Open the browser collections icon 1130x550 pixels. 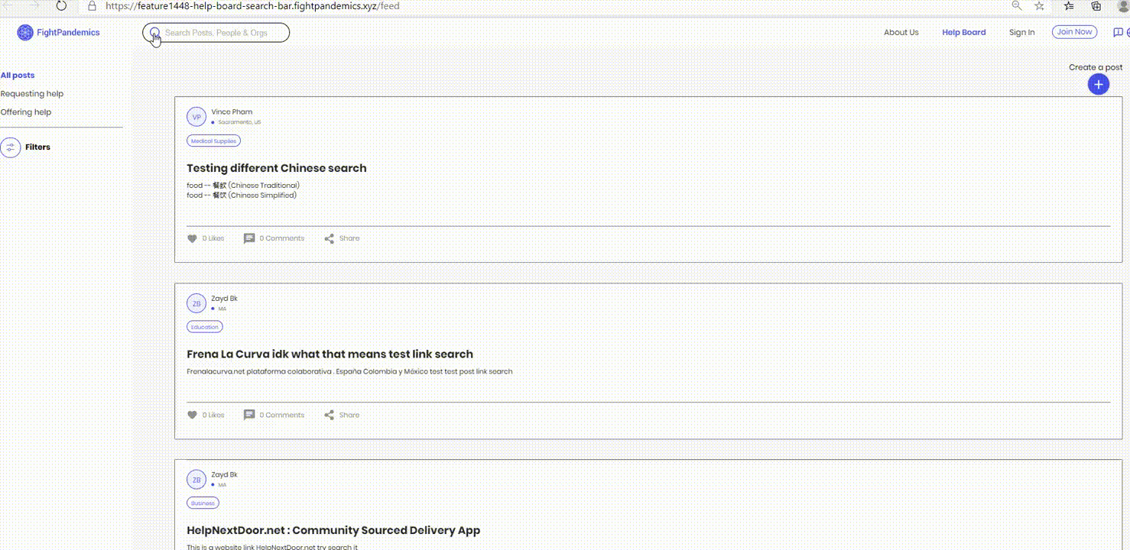(x=1096, y=5)
